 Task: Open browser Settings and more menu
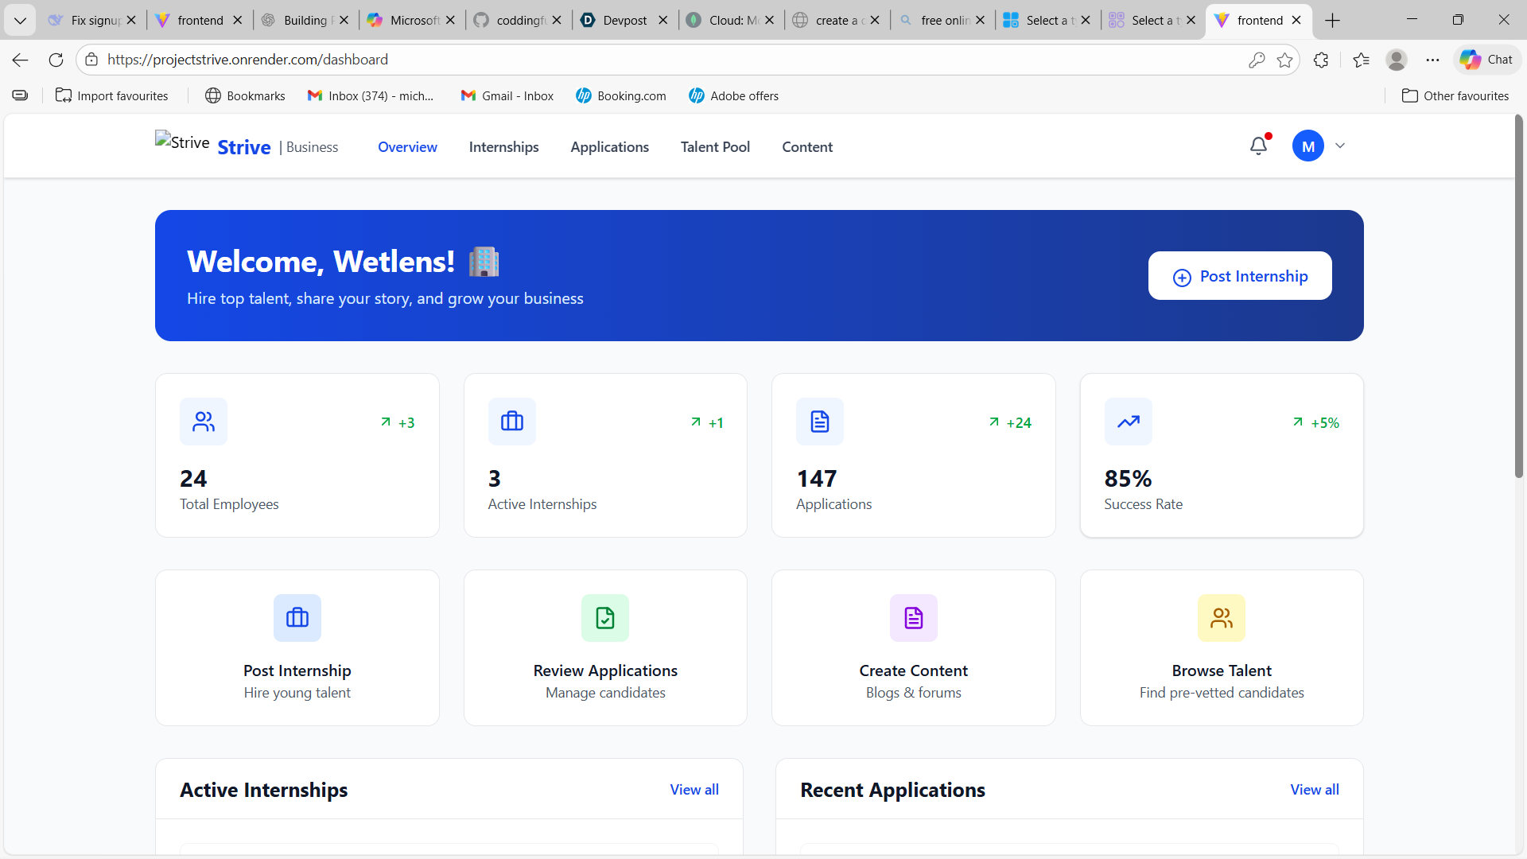click(x=1432, y=60)
